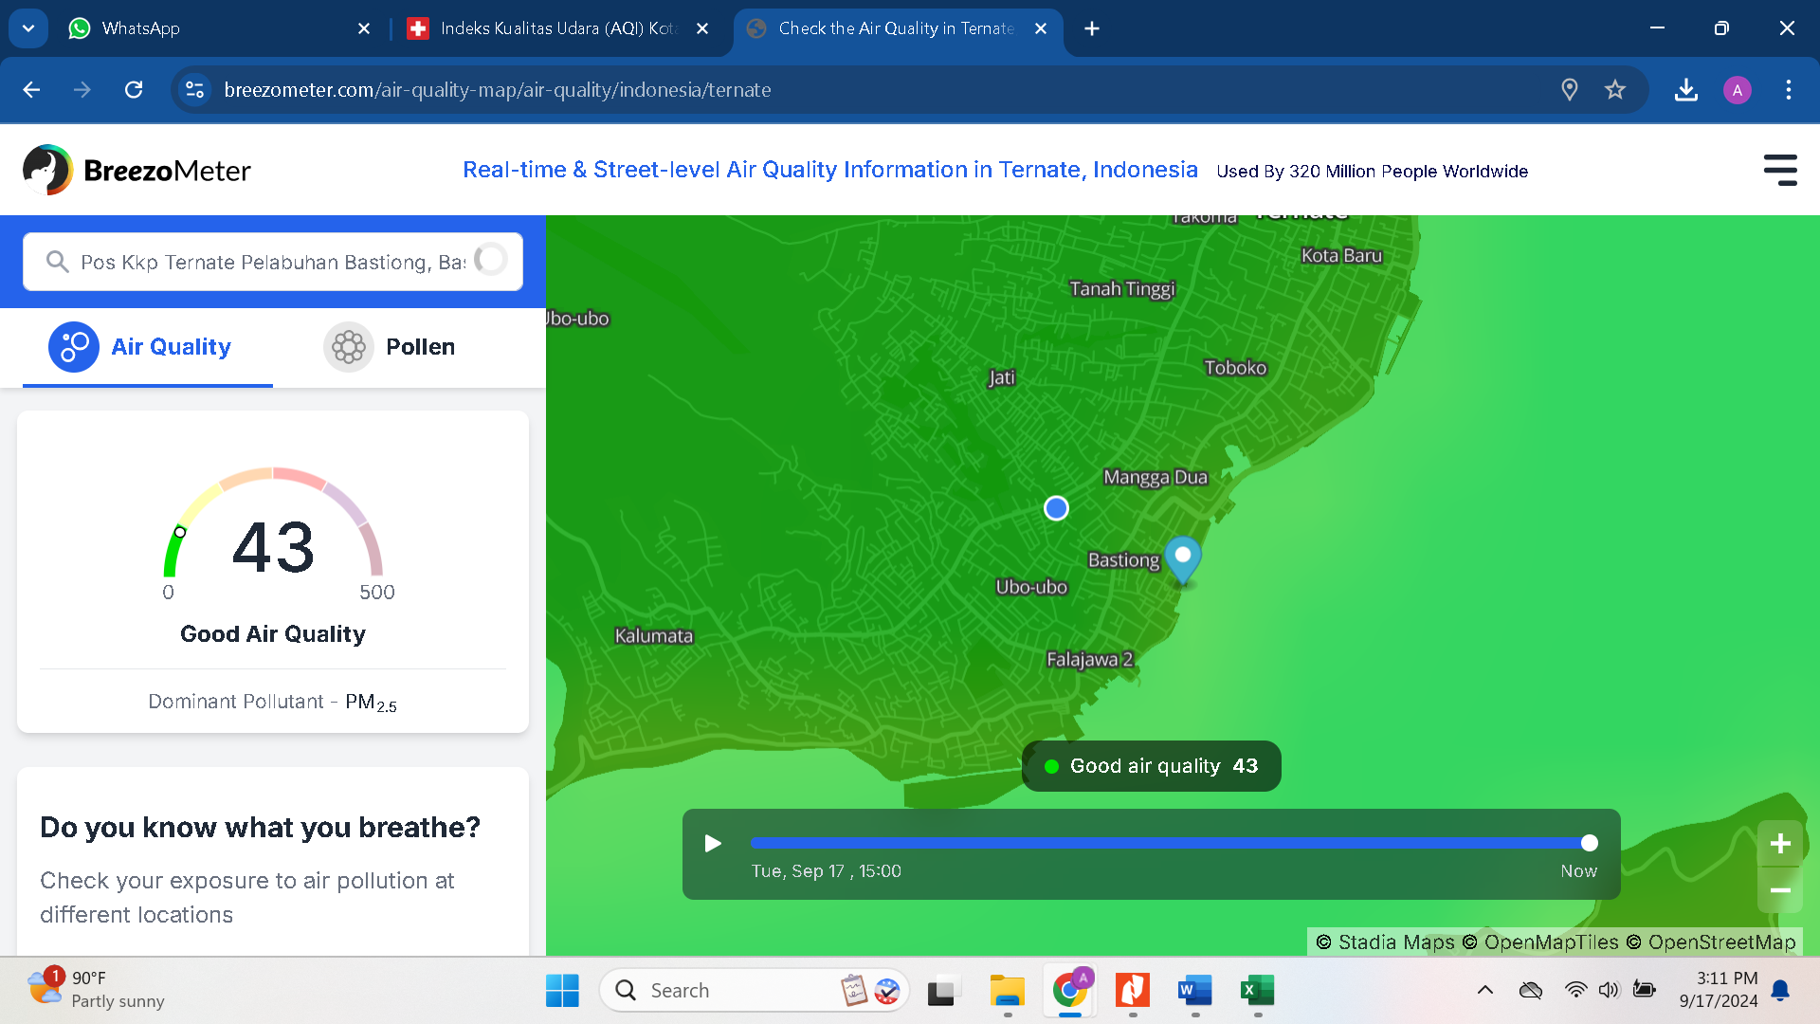This screenshot has height=1024, width=1820.
Task: Click the Wi-Fi icon in system tray
Action: pos(1575,990)
